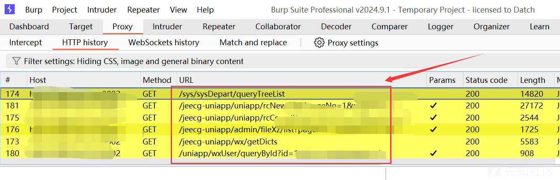
Task: Sort by the Length column header
Action: (537, 80)
